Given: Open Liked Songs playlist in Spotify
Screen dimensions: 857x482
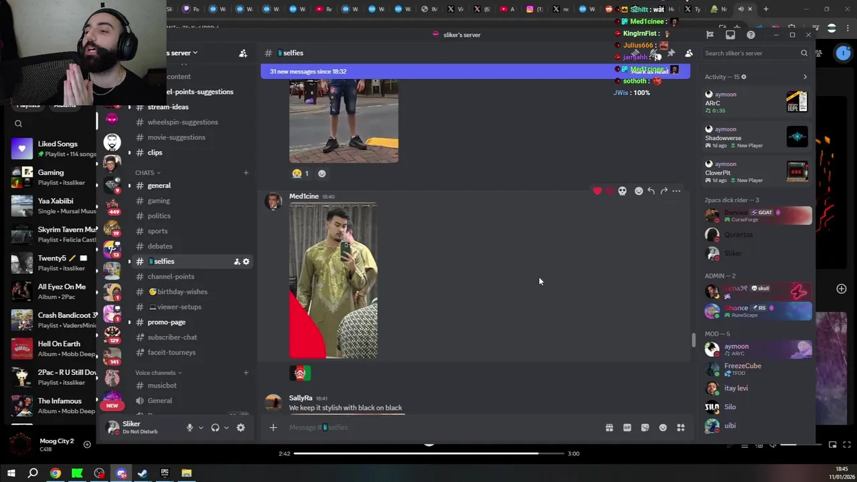Looking at the screenshot, I should pos(54,149).
